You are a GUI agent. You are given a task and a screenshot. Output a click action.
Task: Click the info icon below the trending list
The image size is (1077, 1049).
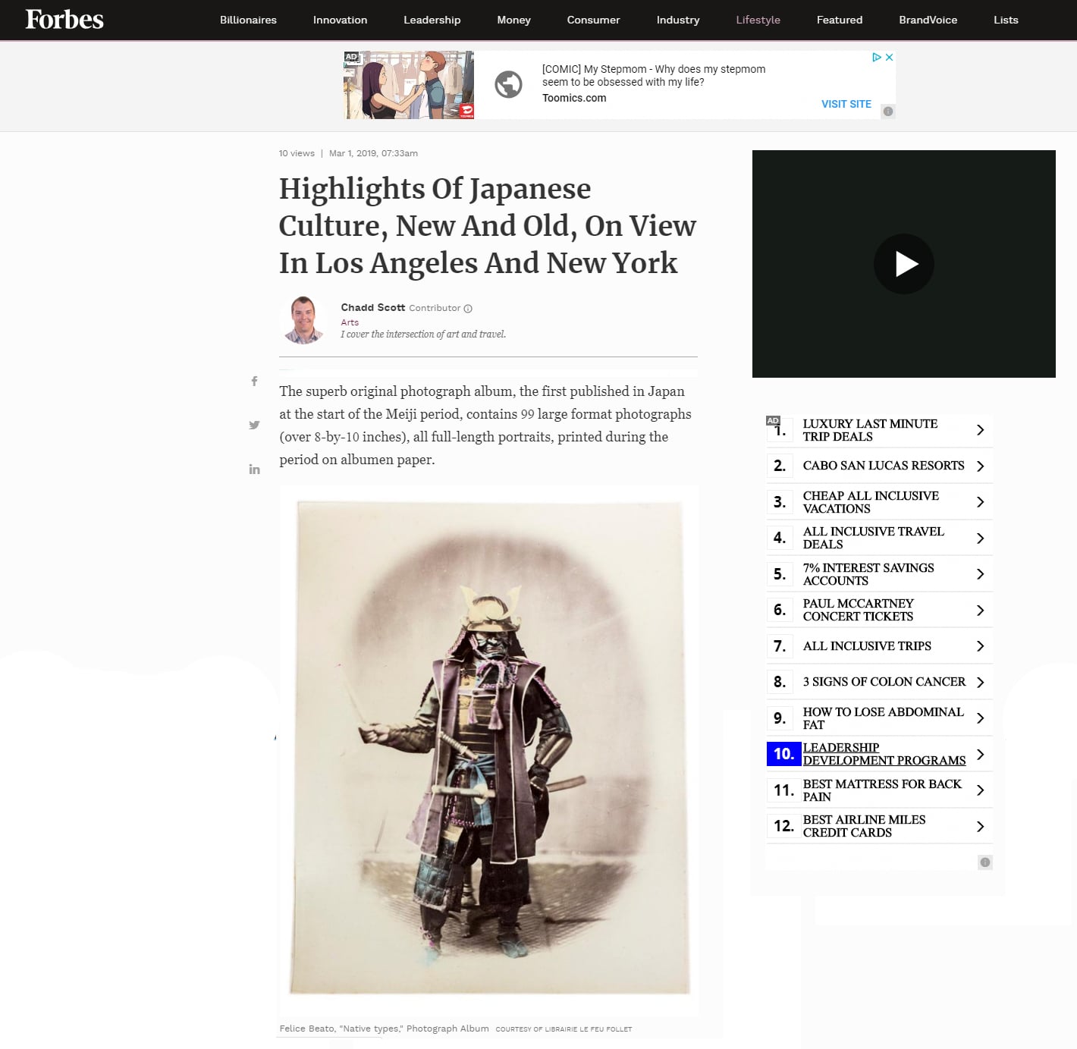pyautogui.click(x=984, y=862)
